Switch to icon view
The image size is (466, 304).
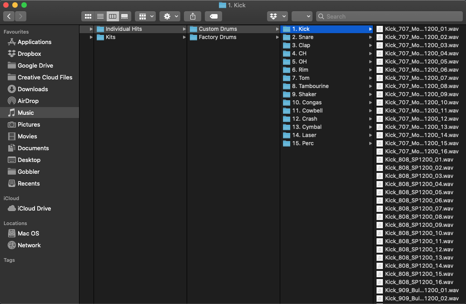pos(88,16)
